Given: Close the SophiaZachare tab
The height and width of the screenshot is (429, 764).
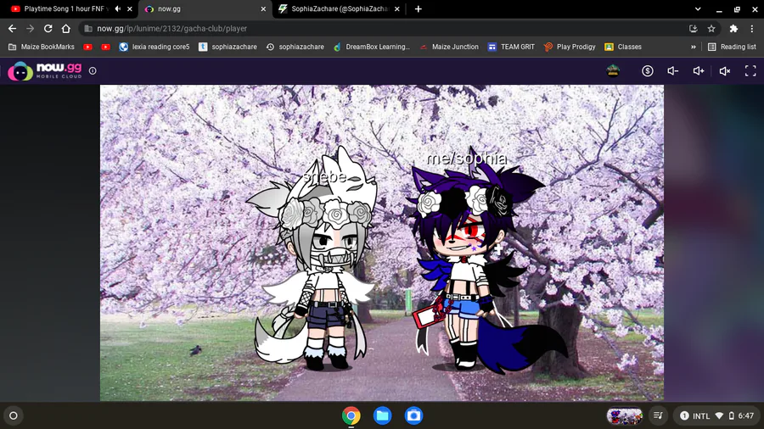Looking at the screenshot, I should 397,8.
